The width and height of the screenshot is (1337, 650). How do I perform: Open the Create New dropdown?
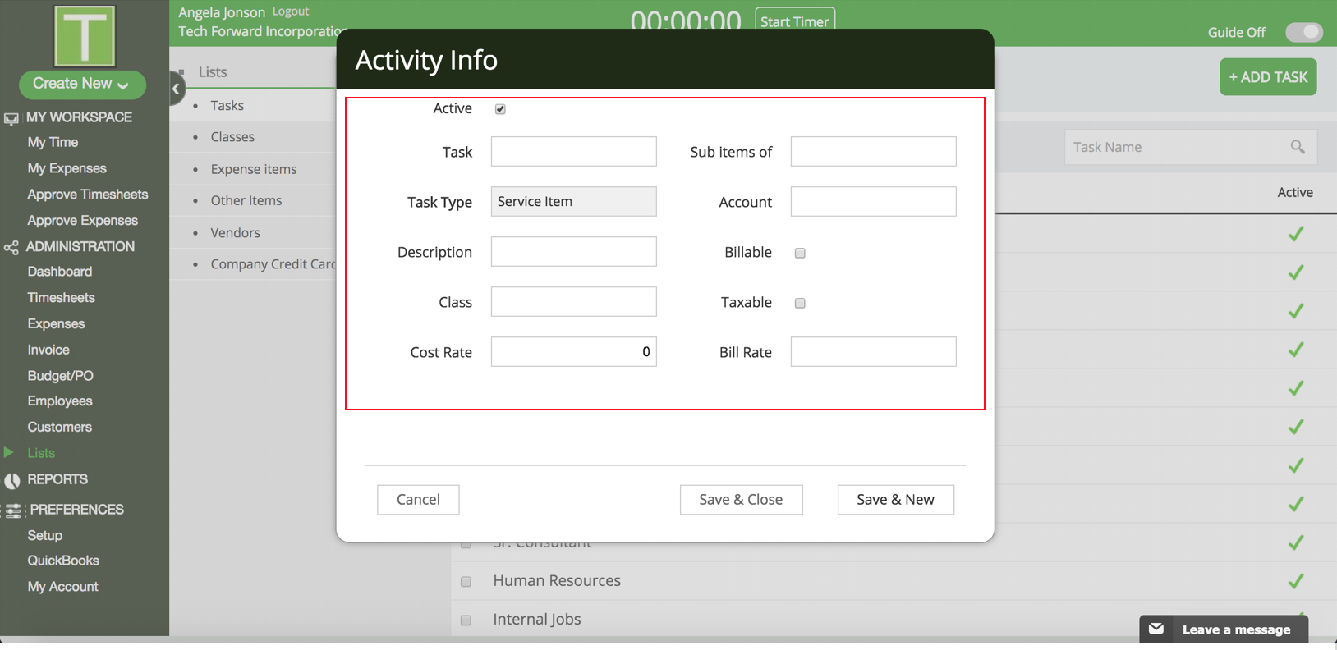pos(82,84)
